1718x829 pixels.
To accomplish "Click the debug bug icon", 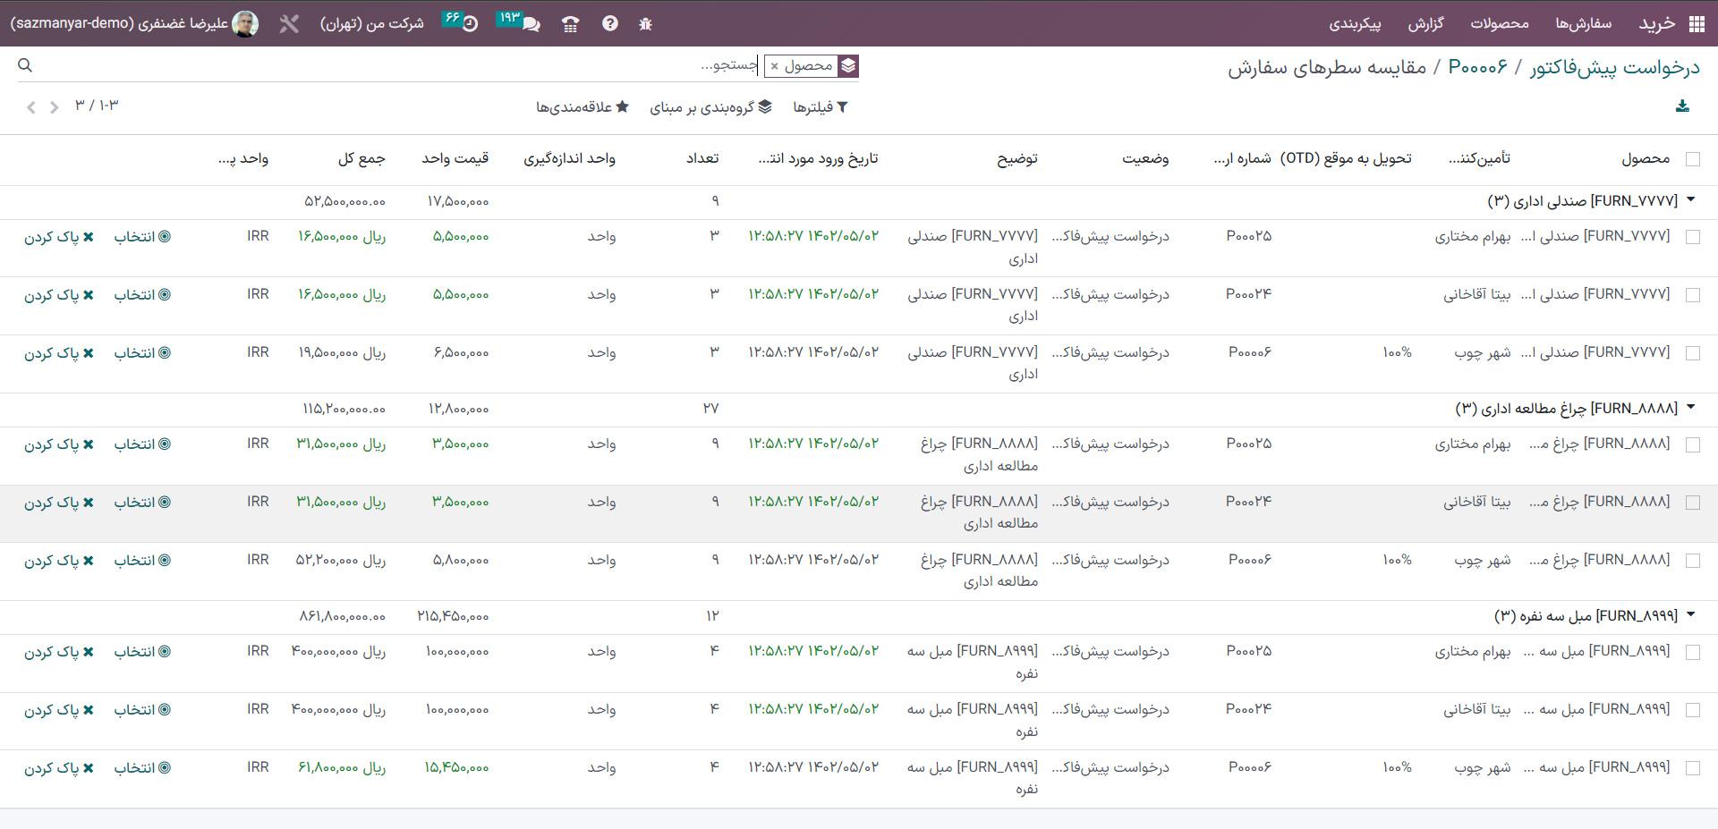I will tap(645, 24).
